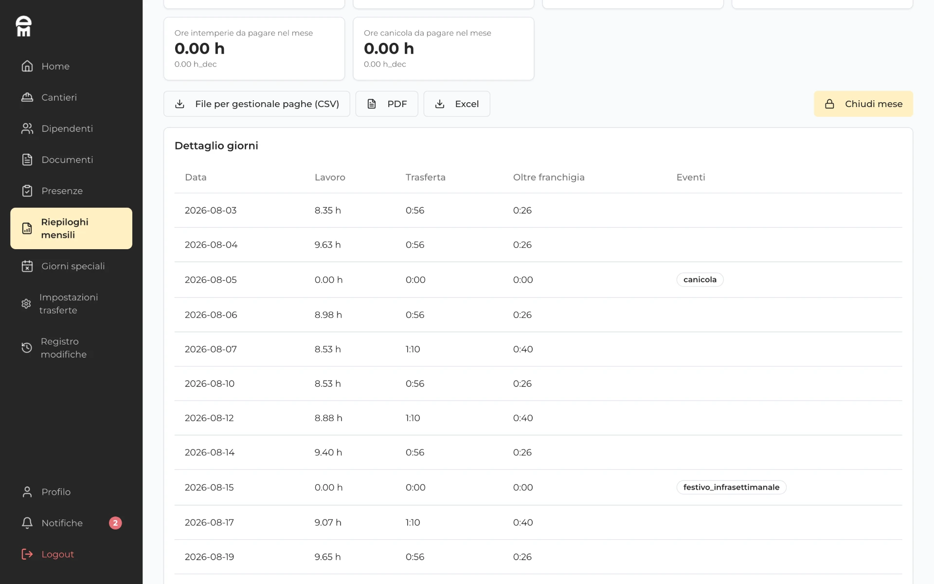Click the 8.98 h lavoro value

pyautogui.click(x=328, y=315)
